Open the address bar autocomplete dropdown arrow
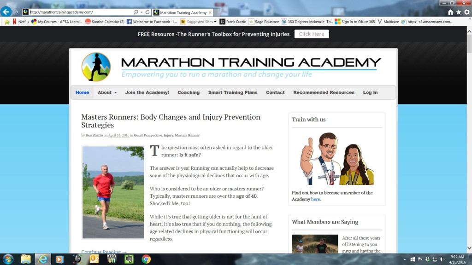 click(x=142, y=12)
